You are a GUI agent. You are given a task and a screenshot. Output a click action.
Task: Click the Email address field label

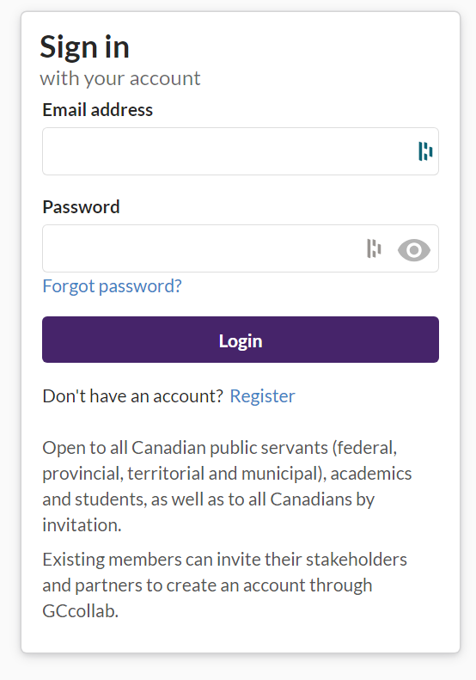98,110
